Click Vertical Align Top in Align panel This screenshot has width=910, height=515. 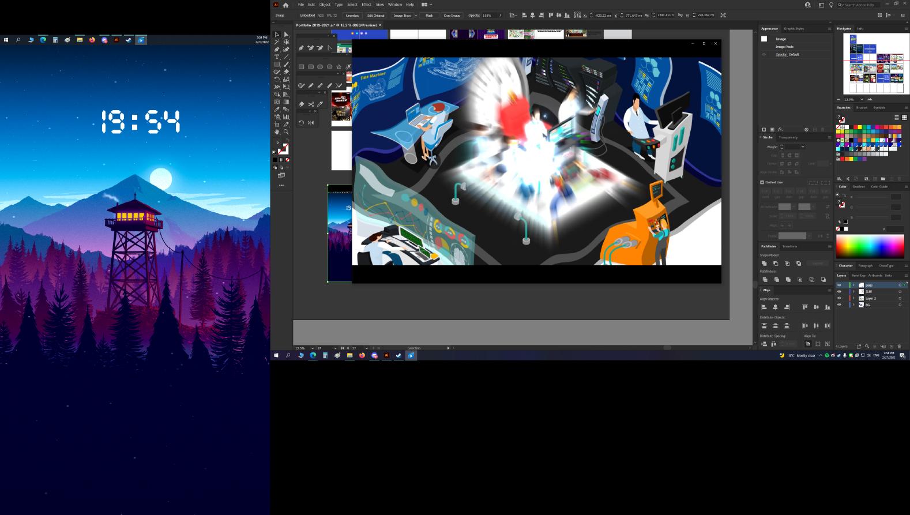pos(804,307)
